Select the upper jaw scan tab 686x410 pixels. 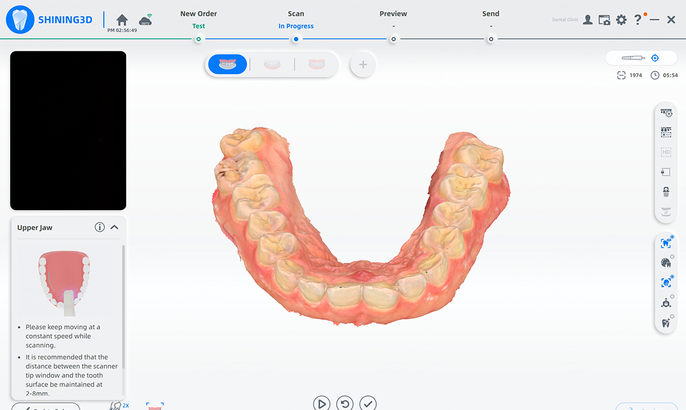click(228, 65)
